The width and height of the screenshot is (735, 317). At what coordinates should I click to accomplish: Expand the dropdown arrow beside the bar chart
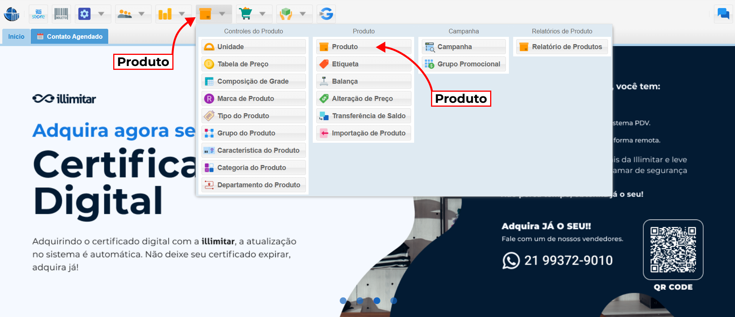point(182,14)
